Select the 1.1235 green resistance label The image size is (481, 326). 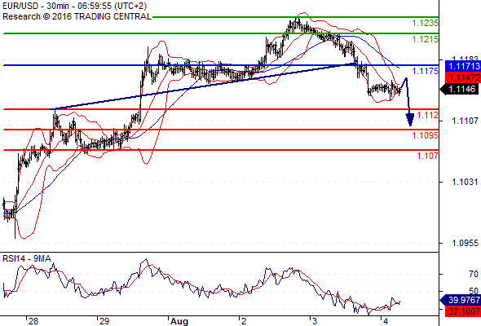pos(425,23)
